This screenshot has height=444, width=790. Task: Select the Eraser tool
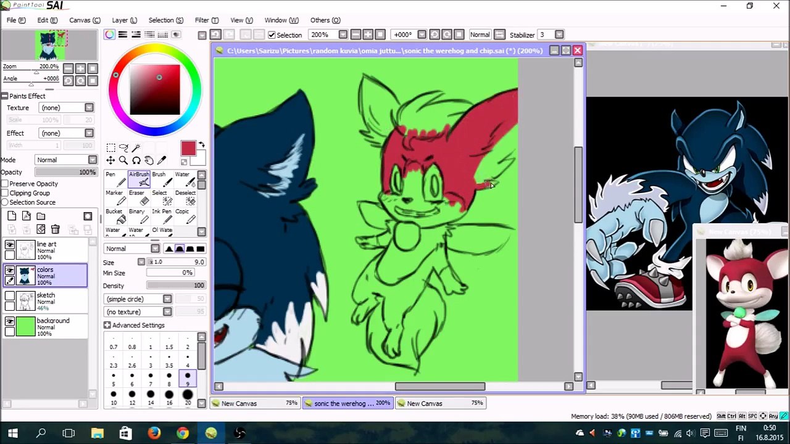[139, 197]
